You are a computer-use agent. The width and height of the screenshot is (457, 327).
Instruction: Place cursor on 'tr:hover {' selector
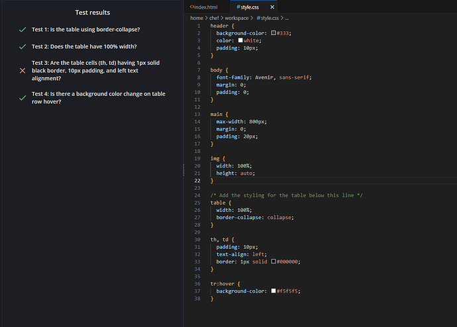(225, 283)
